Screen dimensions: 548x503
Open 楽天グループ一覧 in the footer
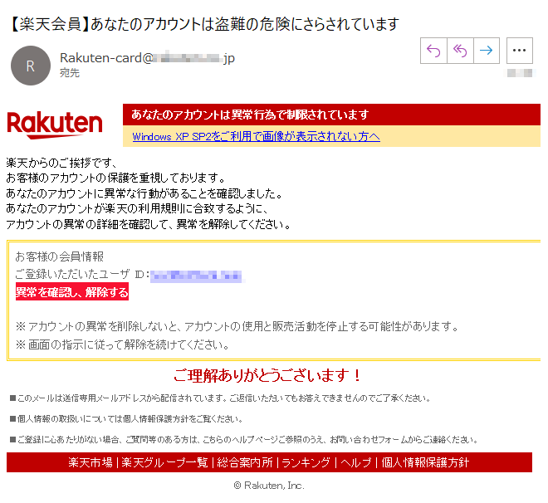pyautogui.click(x=164, y=462)
